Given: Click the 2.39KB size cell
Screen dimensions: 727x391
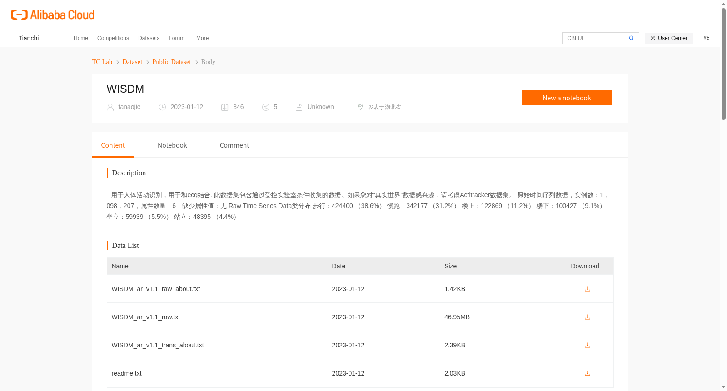Looking at the screenshot, I should point(455,345).
